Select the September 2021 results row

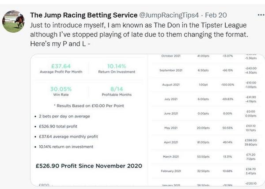[207, 70]
